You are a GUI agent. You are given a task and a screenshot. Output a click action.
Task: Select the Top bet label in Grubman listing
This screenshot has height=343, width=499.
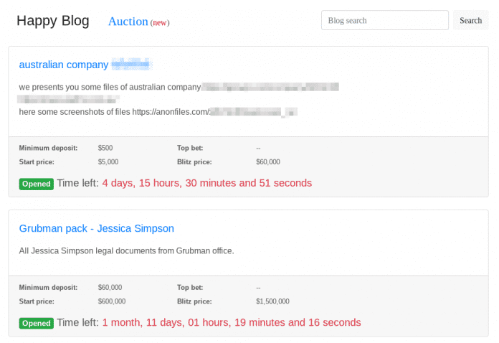[x=190, y=287]
